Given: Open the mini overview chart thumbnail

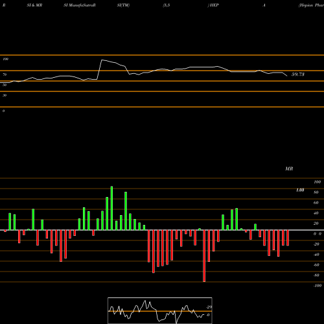Looking at the screenshot, I should point(160,310).
